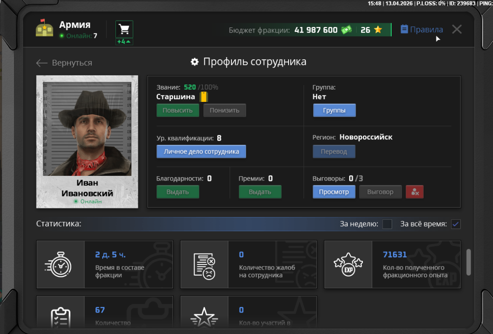Viewport: 493px width, 334px height.
Task: Open the 'Группы' groups button
Action: point(334,111)
